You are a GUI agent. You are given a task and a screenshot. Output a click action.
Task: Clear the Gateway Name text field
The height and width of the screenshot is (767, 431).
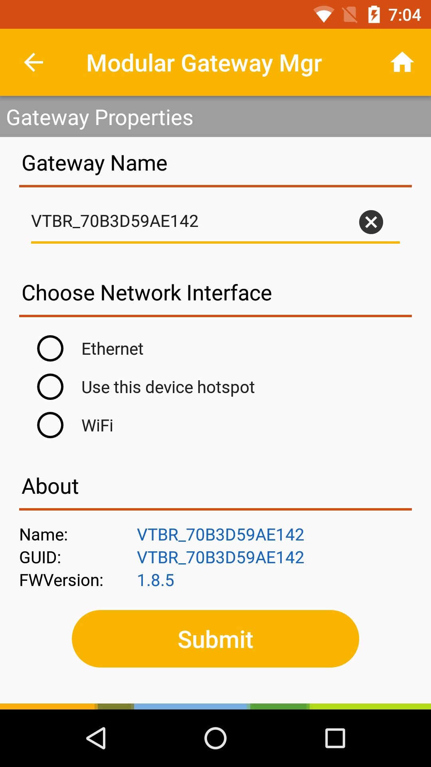(371, 222)
